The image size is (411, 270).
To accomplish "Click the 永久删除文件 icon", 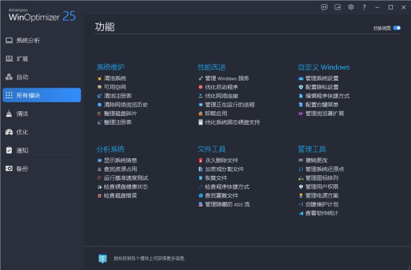I will pyautogui.click(x=201, y=160).
